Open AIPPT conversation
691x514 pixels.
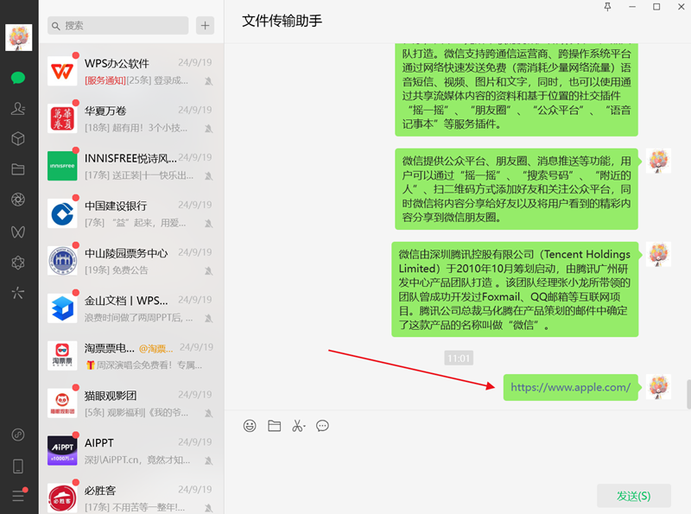coord(131,451)
